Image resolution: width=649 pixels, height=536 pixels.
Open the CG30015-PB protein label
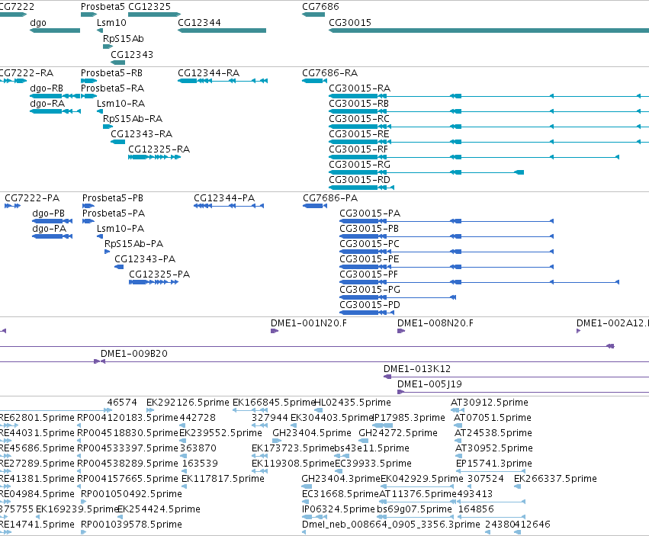pyautogui.click(x=369, y=229)
